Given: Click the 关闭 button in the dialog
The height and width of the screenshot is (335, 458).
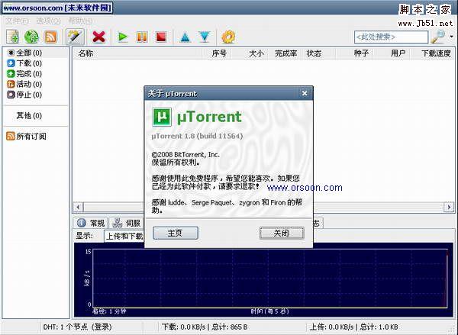Looking at the screenshot, I should tap(282, 233).
